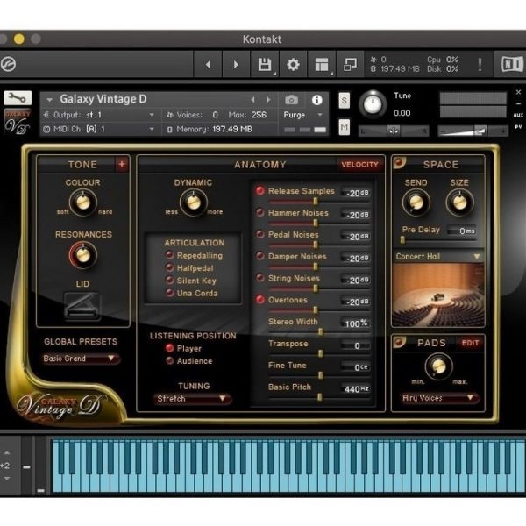Image resolution: width=526 pixels, height=526 pixels.
Task: Toggle the PADS section power button
Action: point(399,342)
